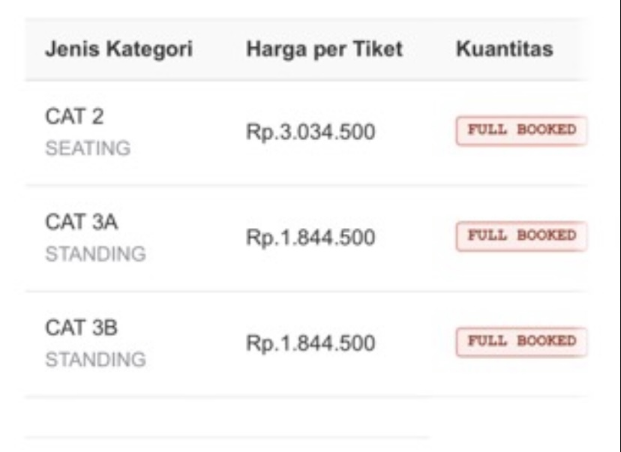Click the Rp.1.844.500 price in CAT 3A row
Image resolution: width=621 pixels, height=452 pixels.
[310, 238]
